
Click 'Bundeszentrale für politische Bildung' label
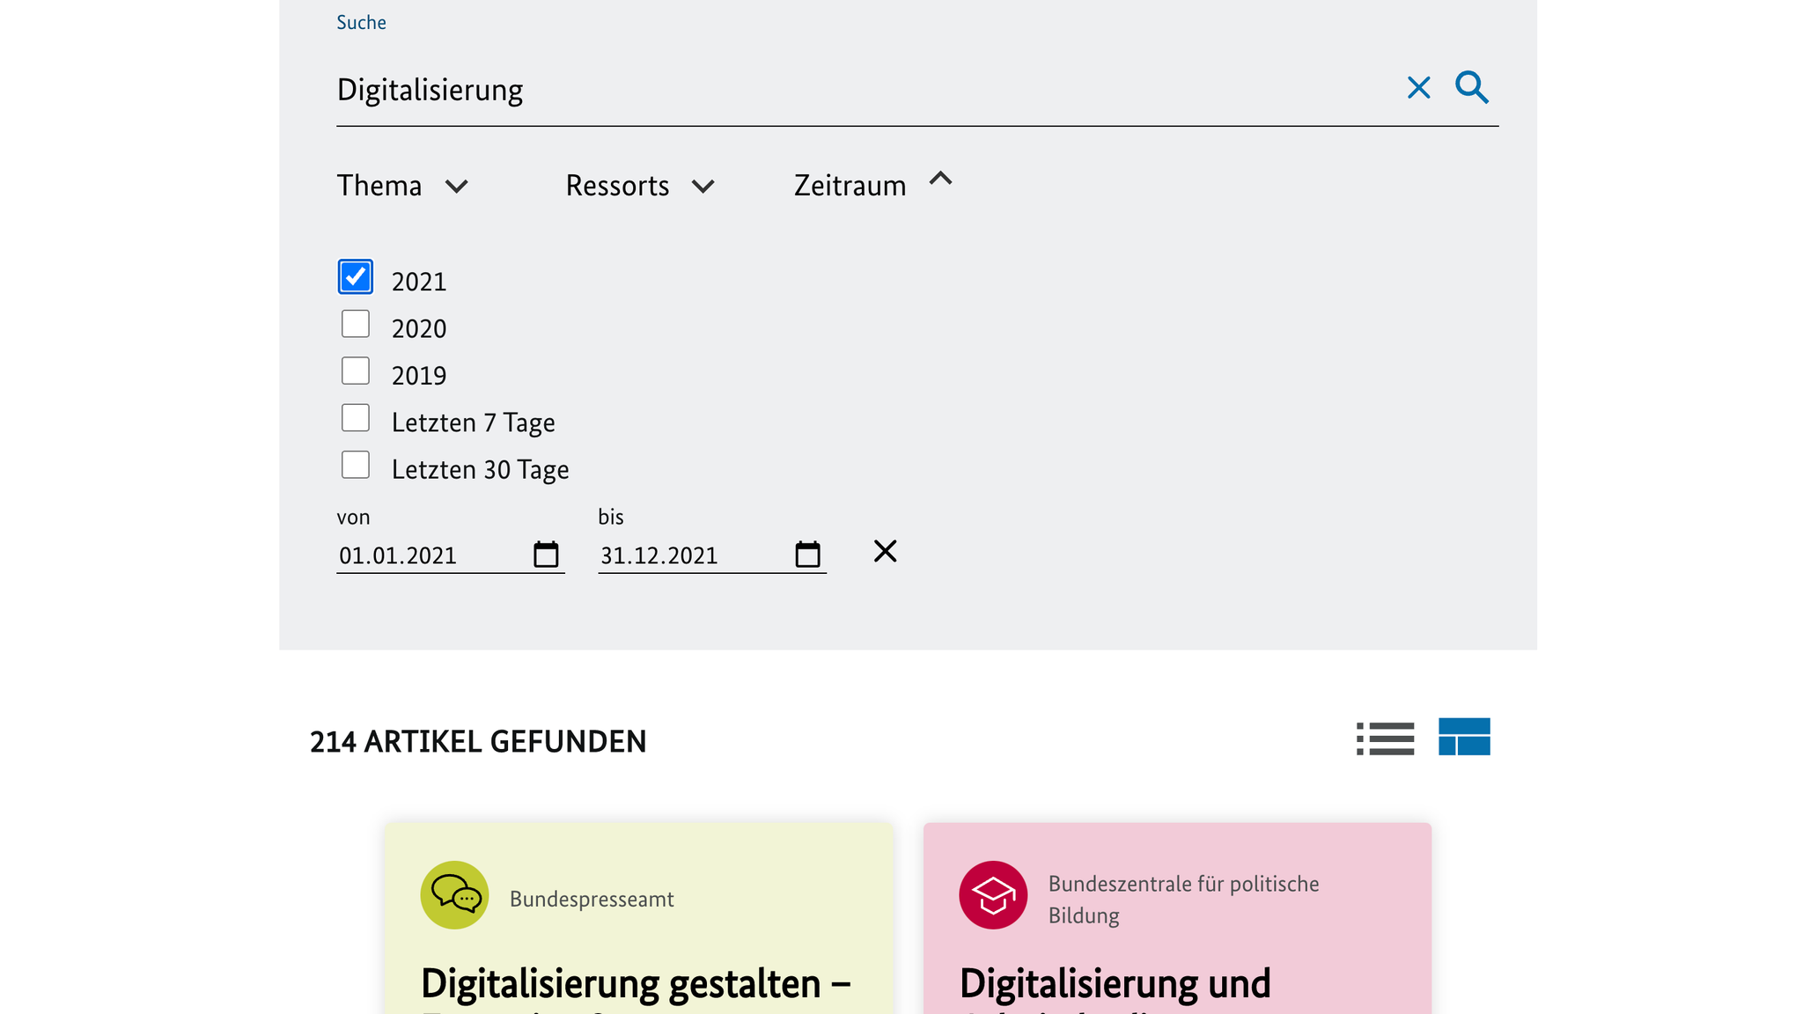[x=1183, y=900]
